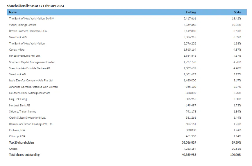
Task: Select 'The Bank of New York Mellon SA/NV'
Action: tap(31, 19)
